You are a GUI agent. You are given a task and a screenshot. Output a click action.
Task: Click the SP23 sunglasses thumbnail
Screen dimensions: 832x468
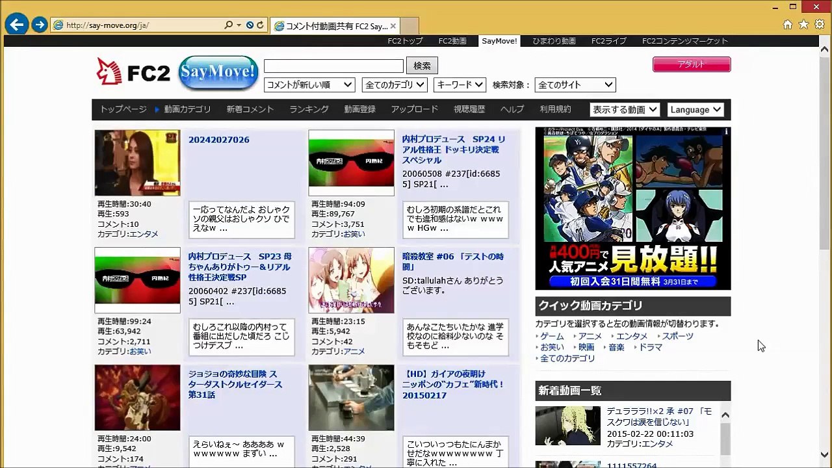click(x=137, y=280)
